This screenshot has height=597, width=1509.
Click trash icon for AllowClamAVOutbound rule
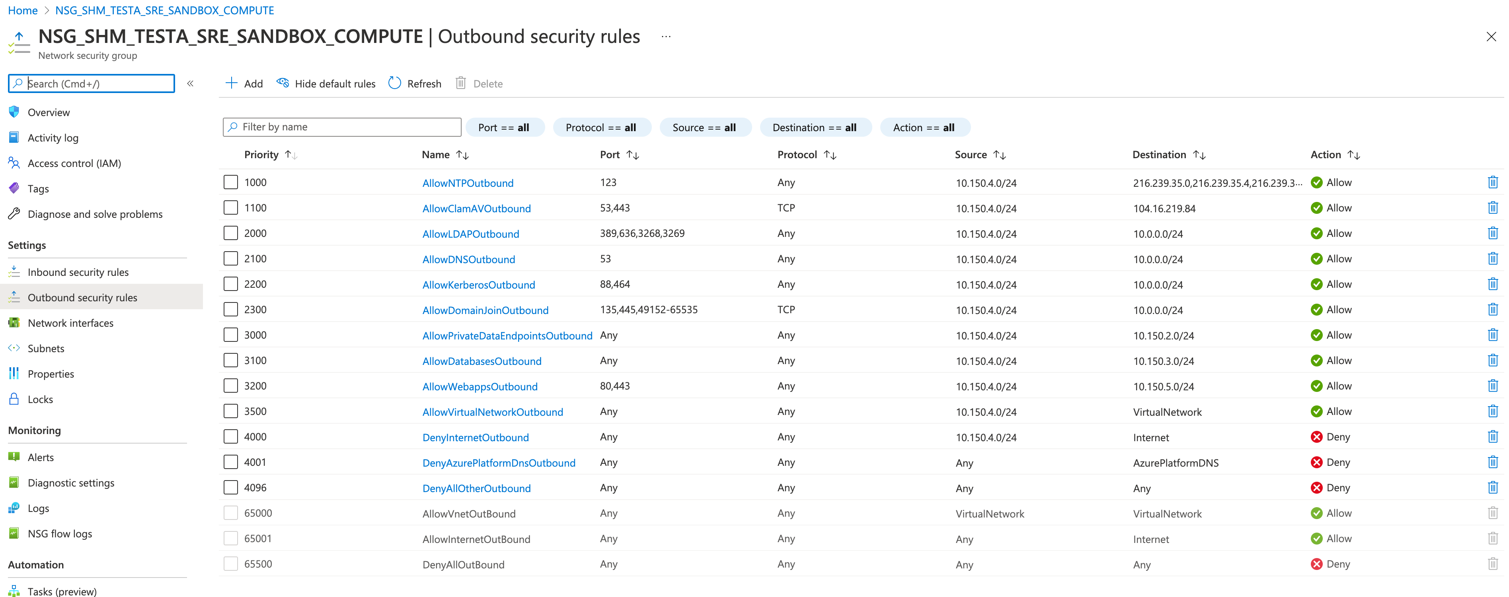pos(1492,208)
